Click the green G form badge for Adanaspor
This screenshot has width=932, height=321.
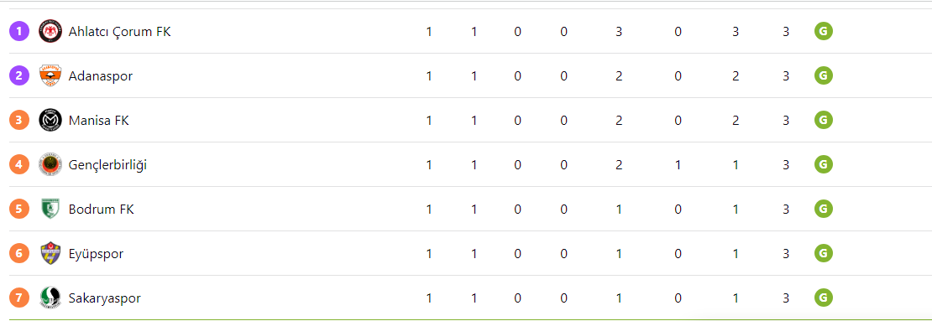[x=823, y=75]
